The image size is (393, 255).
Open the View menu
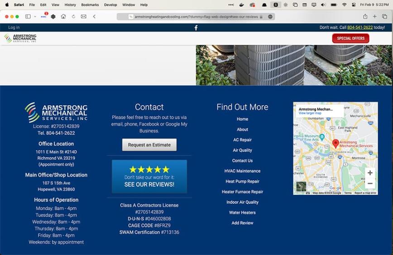click(55, 5)
